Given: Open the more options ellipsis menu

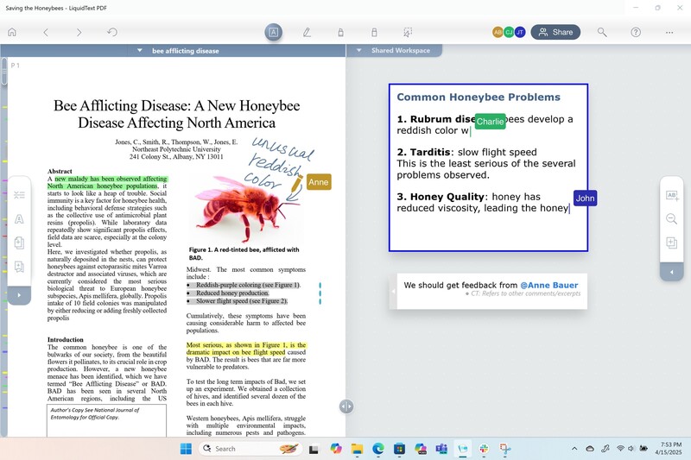Looking at the screenshot, I should 669,32.
